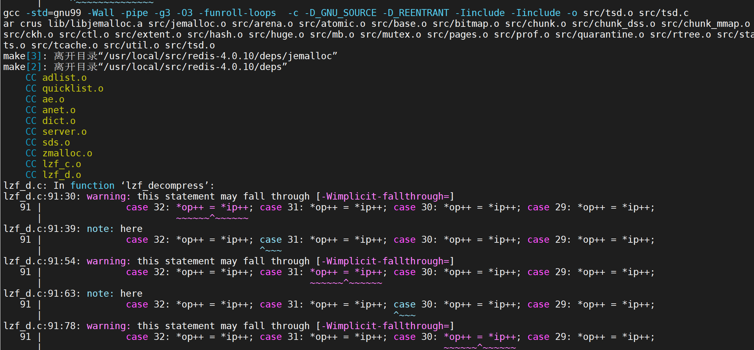Screen dimensions: 754x350
Task: Click the 'src/atomic.o' object file
Action: [x=332, y=24]
